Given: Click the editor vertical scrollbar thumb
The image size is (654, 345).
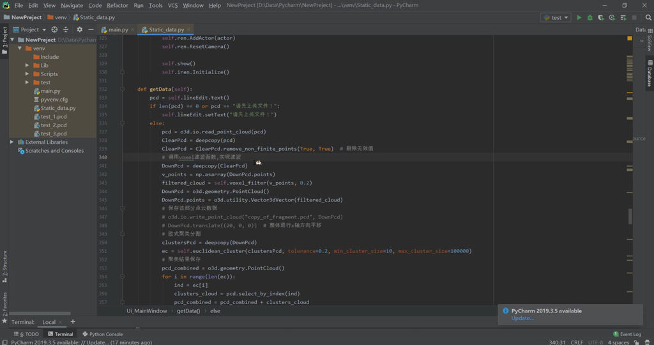Looking at the screenshot, I should (x=630, y=216).
